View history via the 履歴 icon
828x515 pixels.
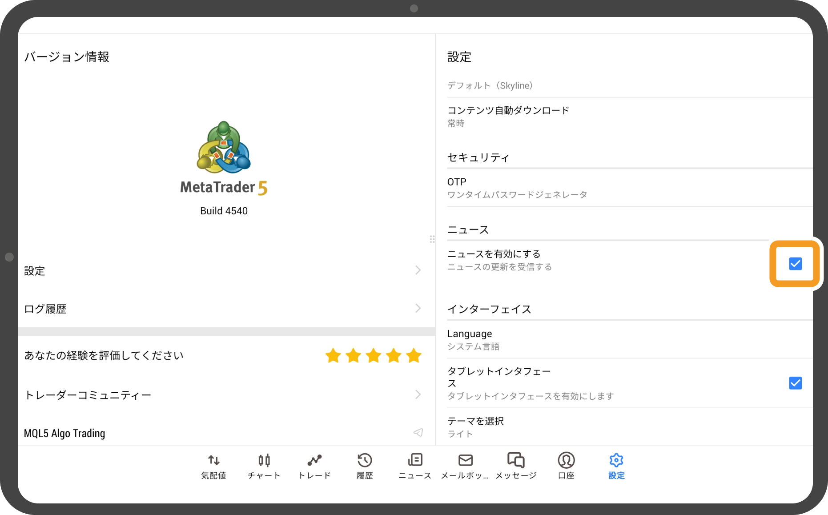(365, 465)
